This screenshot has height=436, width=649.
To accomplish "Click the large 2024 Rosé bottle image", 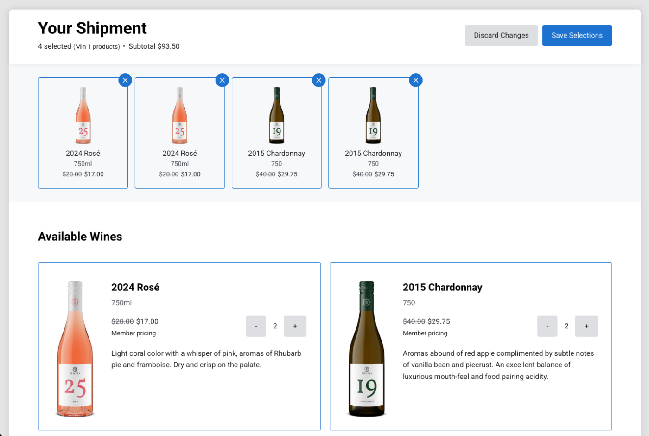I will tap(75, 348).
